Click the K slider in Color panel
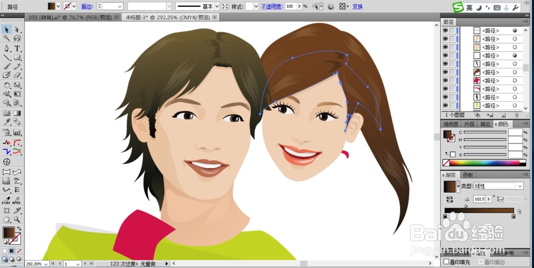The height and width of the screenshot is (268, 534). coord(485,155)
